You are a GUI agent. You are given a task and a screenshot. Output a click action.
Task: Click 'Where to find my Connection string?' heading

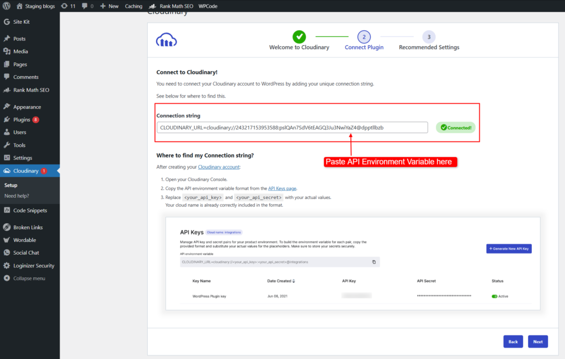click(205, 156)
